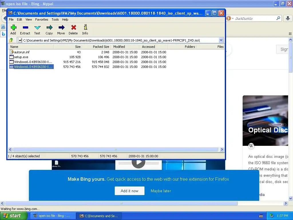Select the setup.exe file icon
Screen dimensions: 293x220
(x=11, y=57)
